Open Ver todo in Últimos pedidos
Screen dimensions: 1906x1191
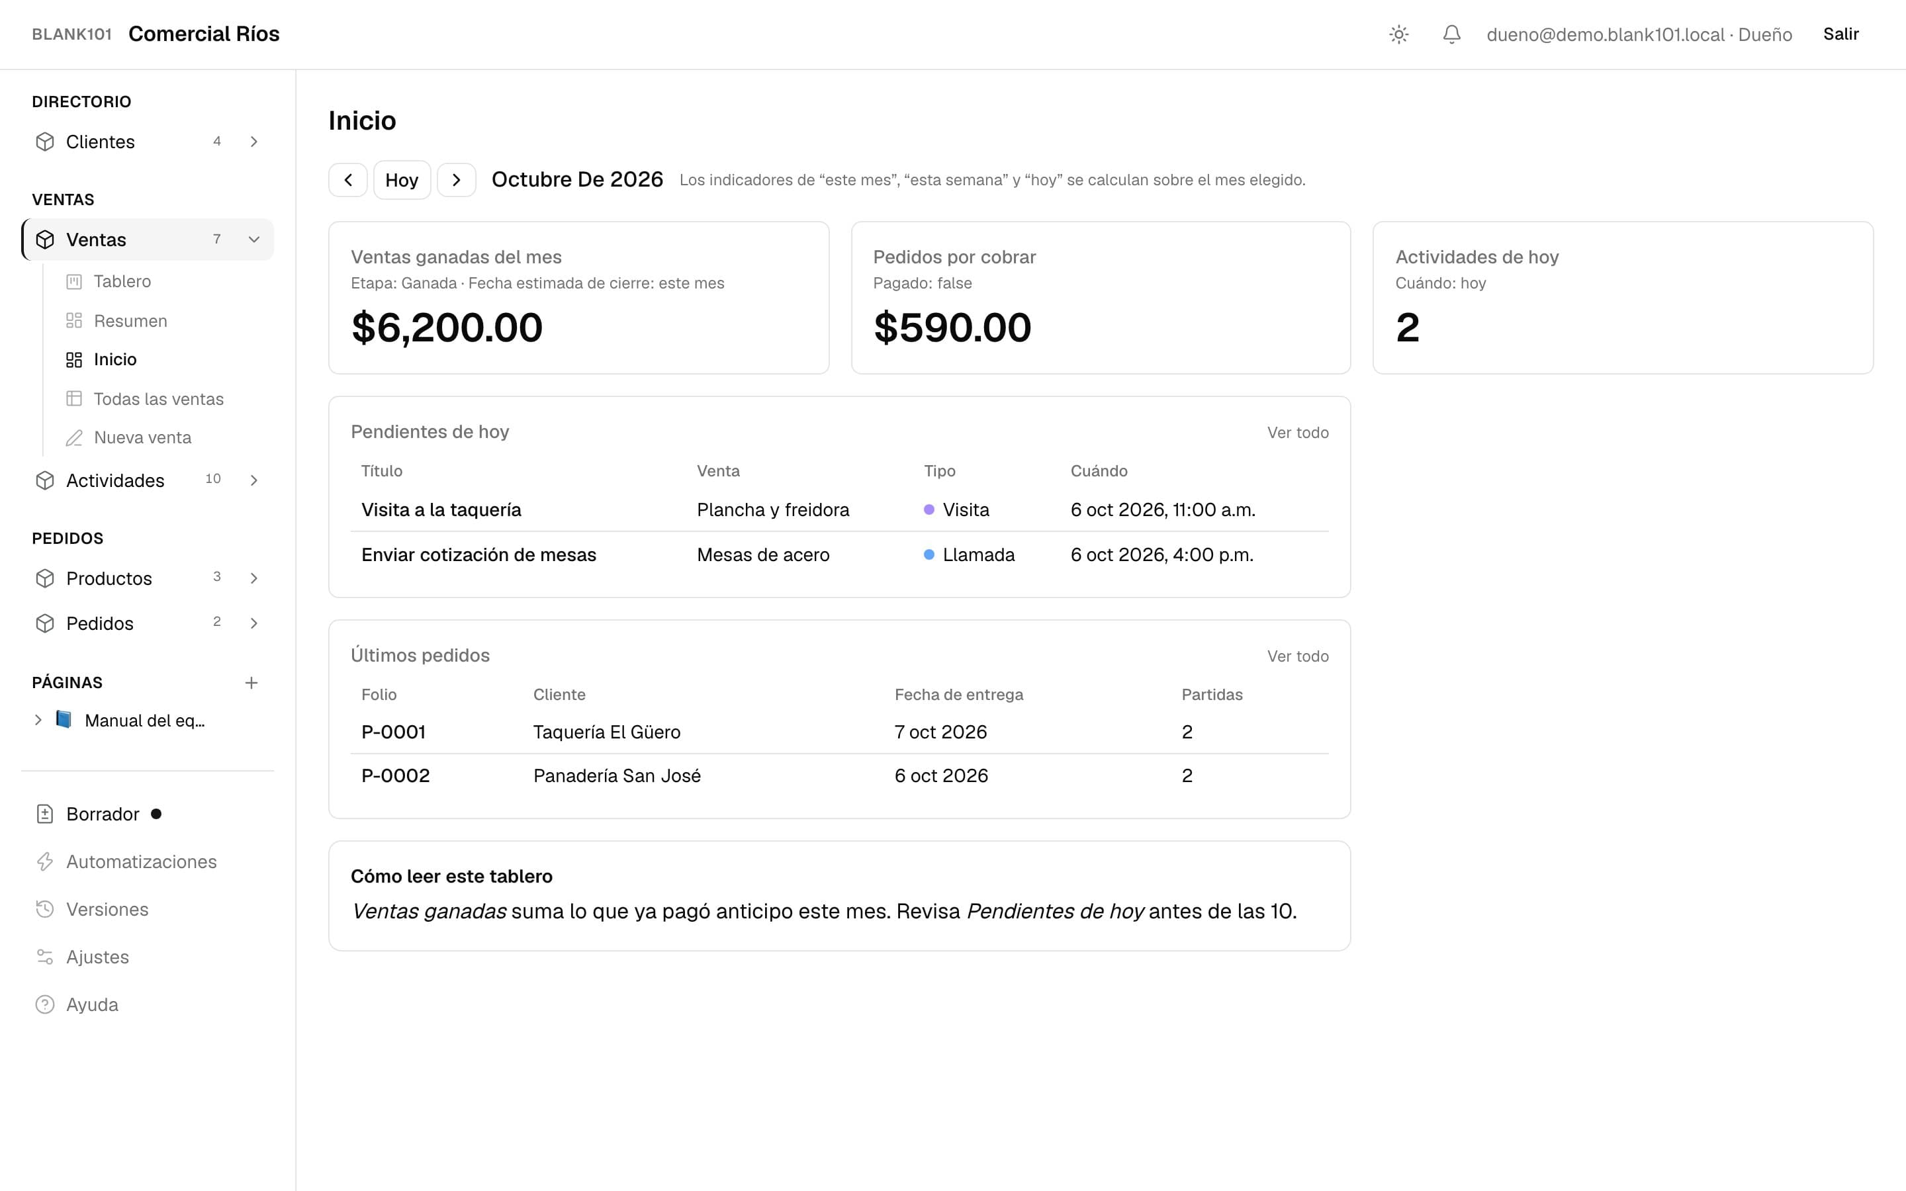tap(1297, 656)
